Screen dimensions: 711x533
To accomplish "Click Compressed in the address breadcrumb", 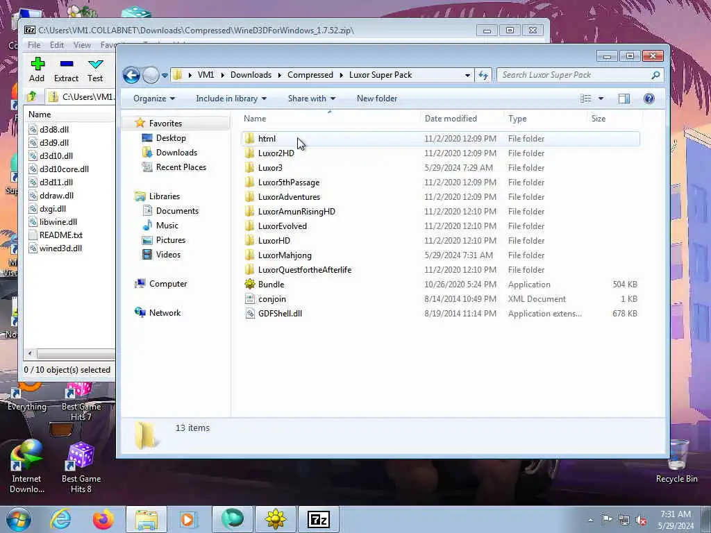I will pyautogui.click(x=310, y=75).
